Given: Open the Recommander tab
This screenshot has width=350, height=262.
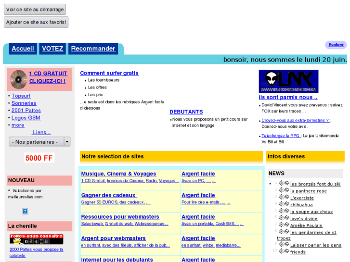Looking at the screenshot, I should tap(93, 49).
